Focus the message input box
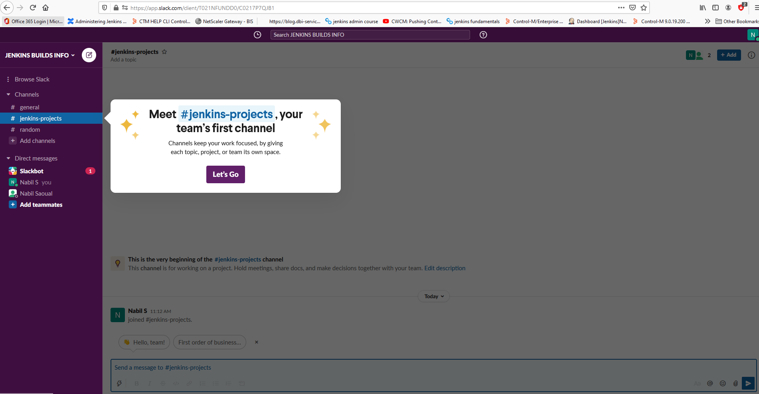 coord(433,368)
